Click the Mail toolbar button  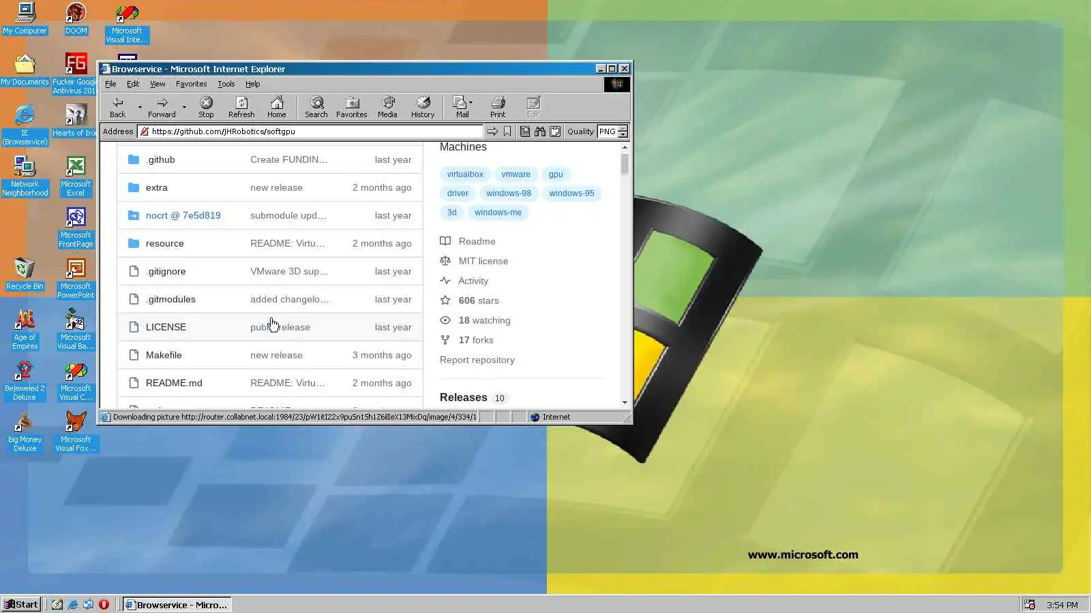(462, 107)
